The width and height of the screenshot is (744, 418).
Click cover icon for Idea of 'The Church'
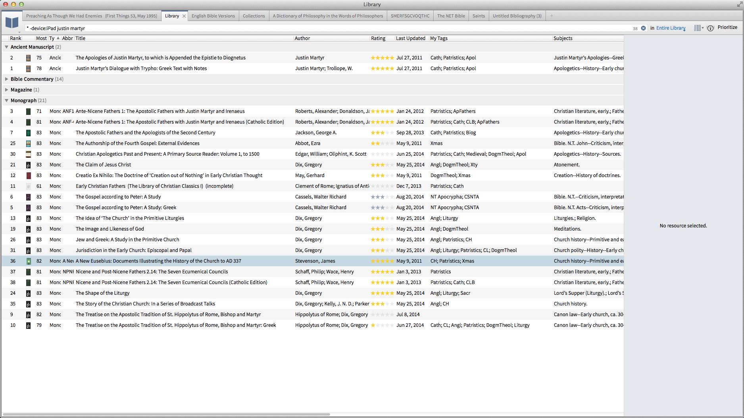(x=28, y=218)
